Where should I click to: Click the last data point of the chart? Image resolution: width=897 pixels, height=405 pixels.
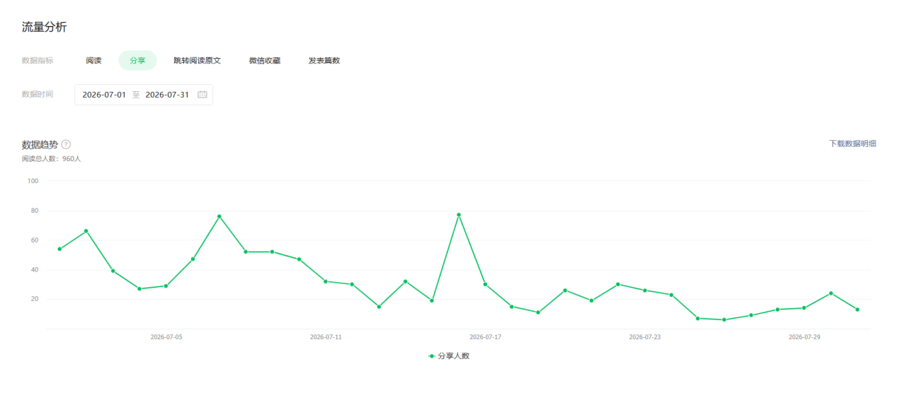click(x=857, y=310)
